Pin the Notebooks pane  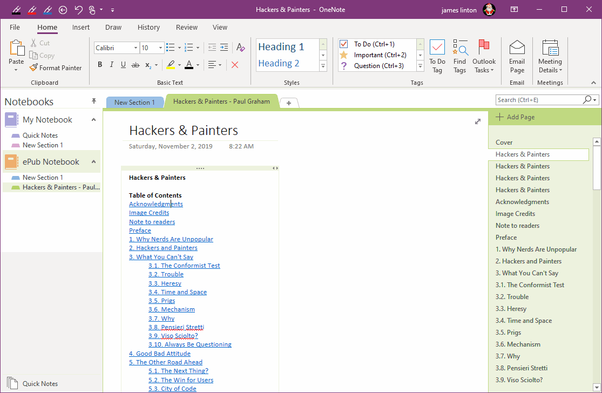pos(93,101)
